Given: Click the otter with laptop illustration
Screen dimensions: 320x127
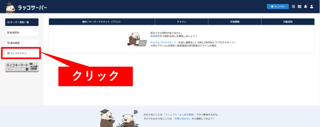Looking at the screenshot, I should 137,39.
